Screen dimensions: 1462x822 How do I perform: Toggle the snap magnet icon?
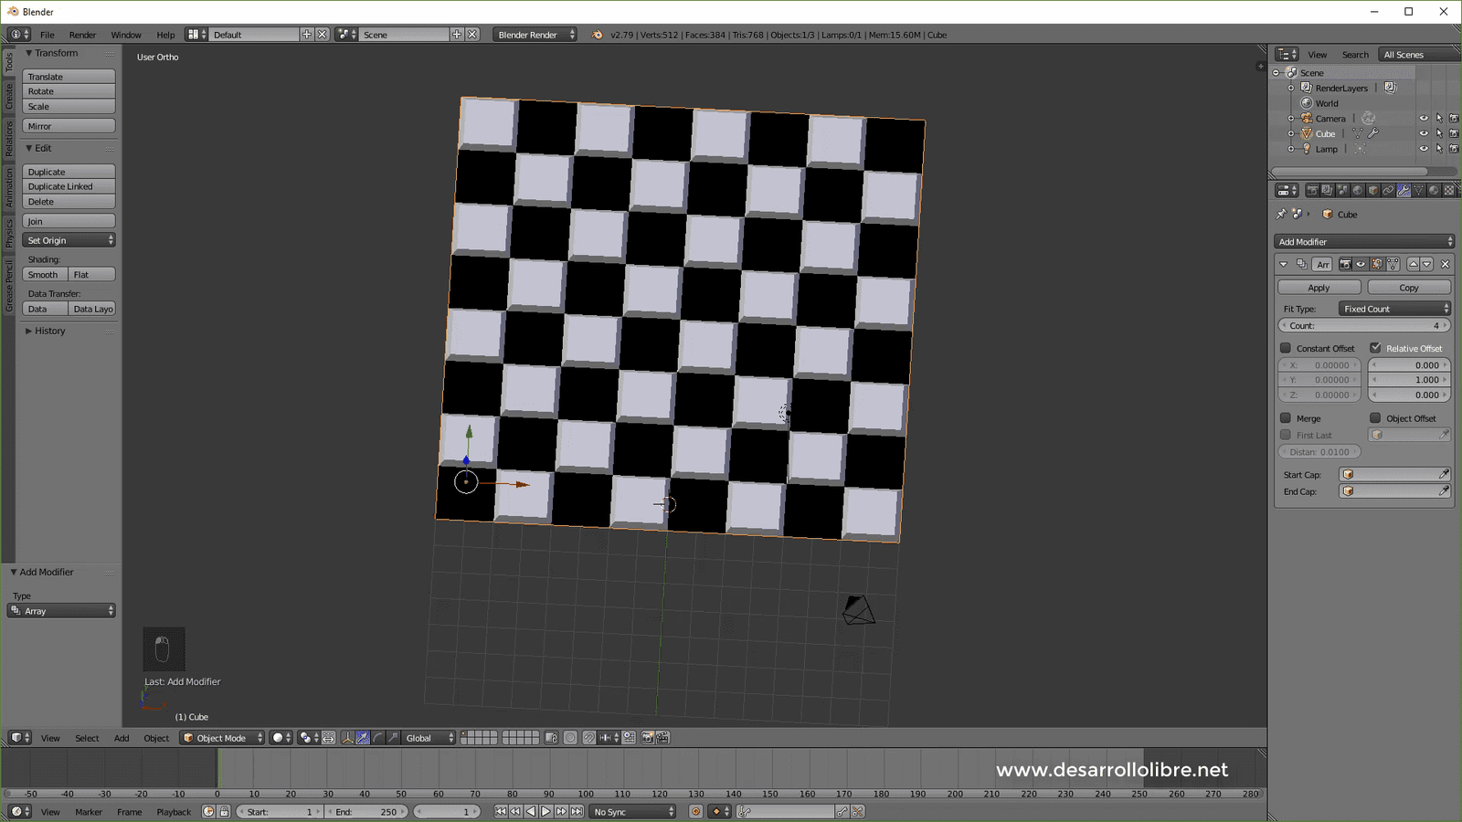(588, 738)
